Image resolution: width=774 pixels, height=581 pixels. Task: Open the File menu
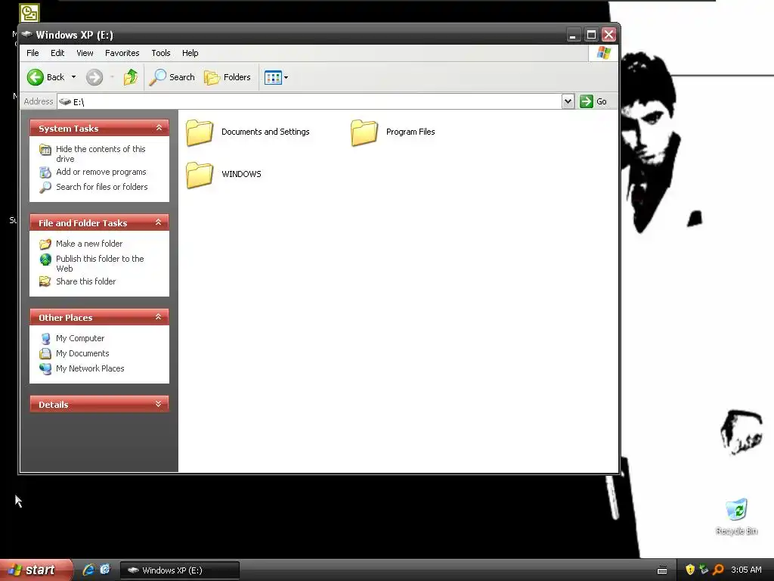click(x=33, y=53)
